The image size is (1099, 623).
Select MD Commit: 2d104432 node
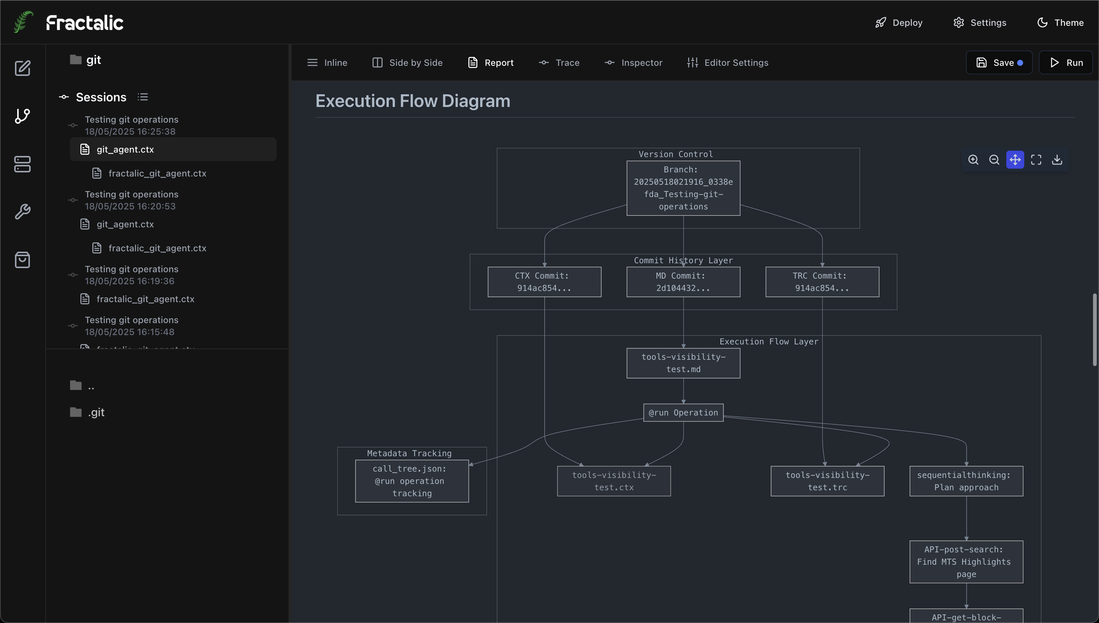coord(683,282)
